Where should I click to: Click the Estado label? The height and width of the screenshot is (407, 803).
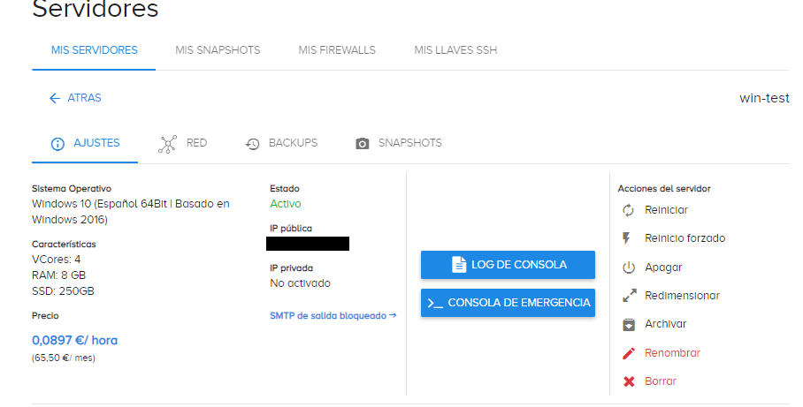tap(285, 189)
